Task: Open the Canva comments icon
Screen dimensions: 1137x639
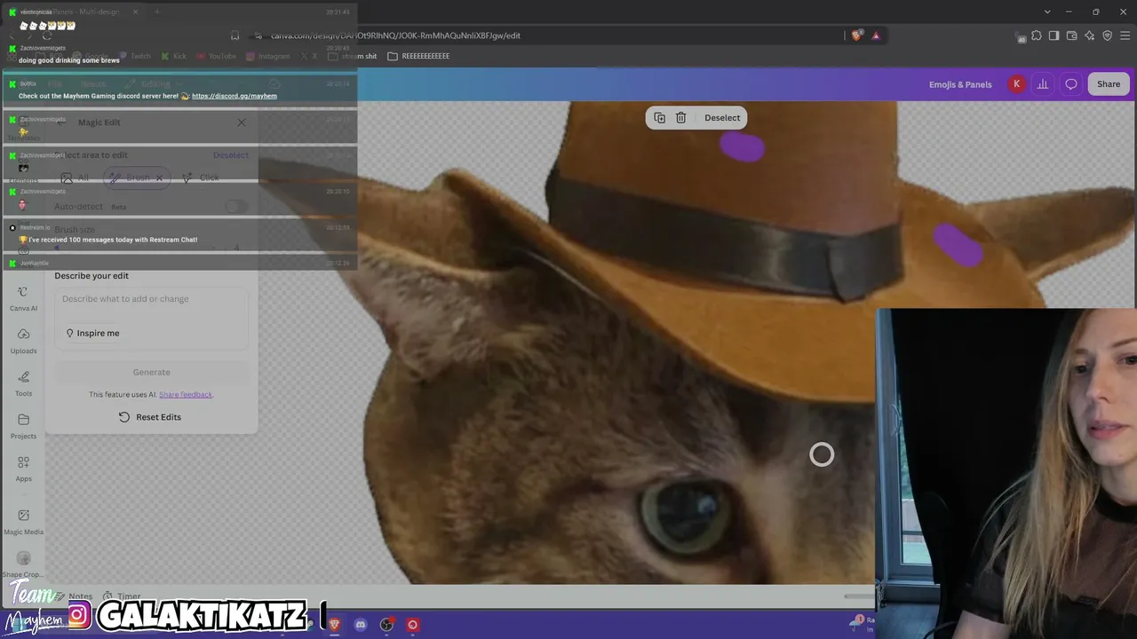Action: coord(1071,84)
